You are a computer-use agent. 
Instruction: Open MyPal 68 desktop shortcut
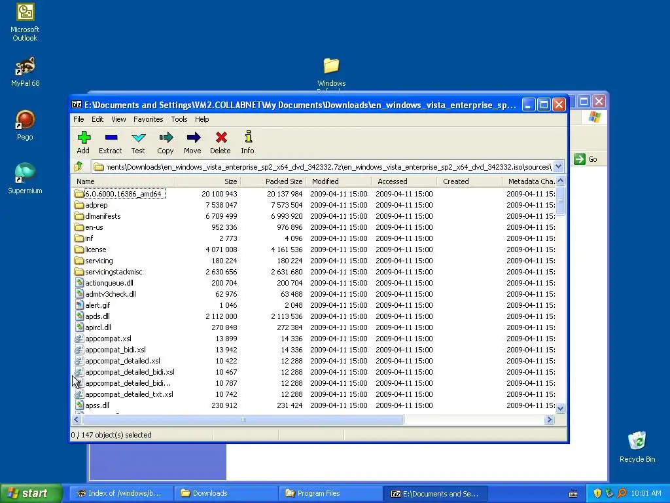(26, 66)
